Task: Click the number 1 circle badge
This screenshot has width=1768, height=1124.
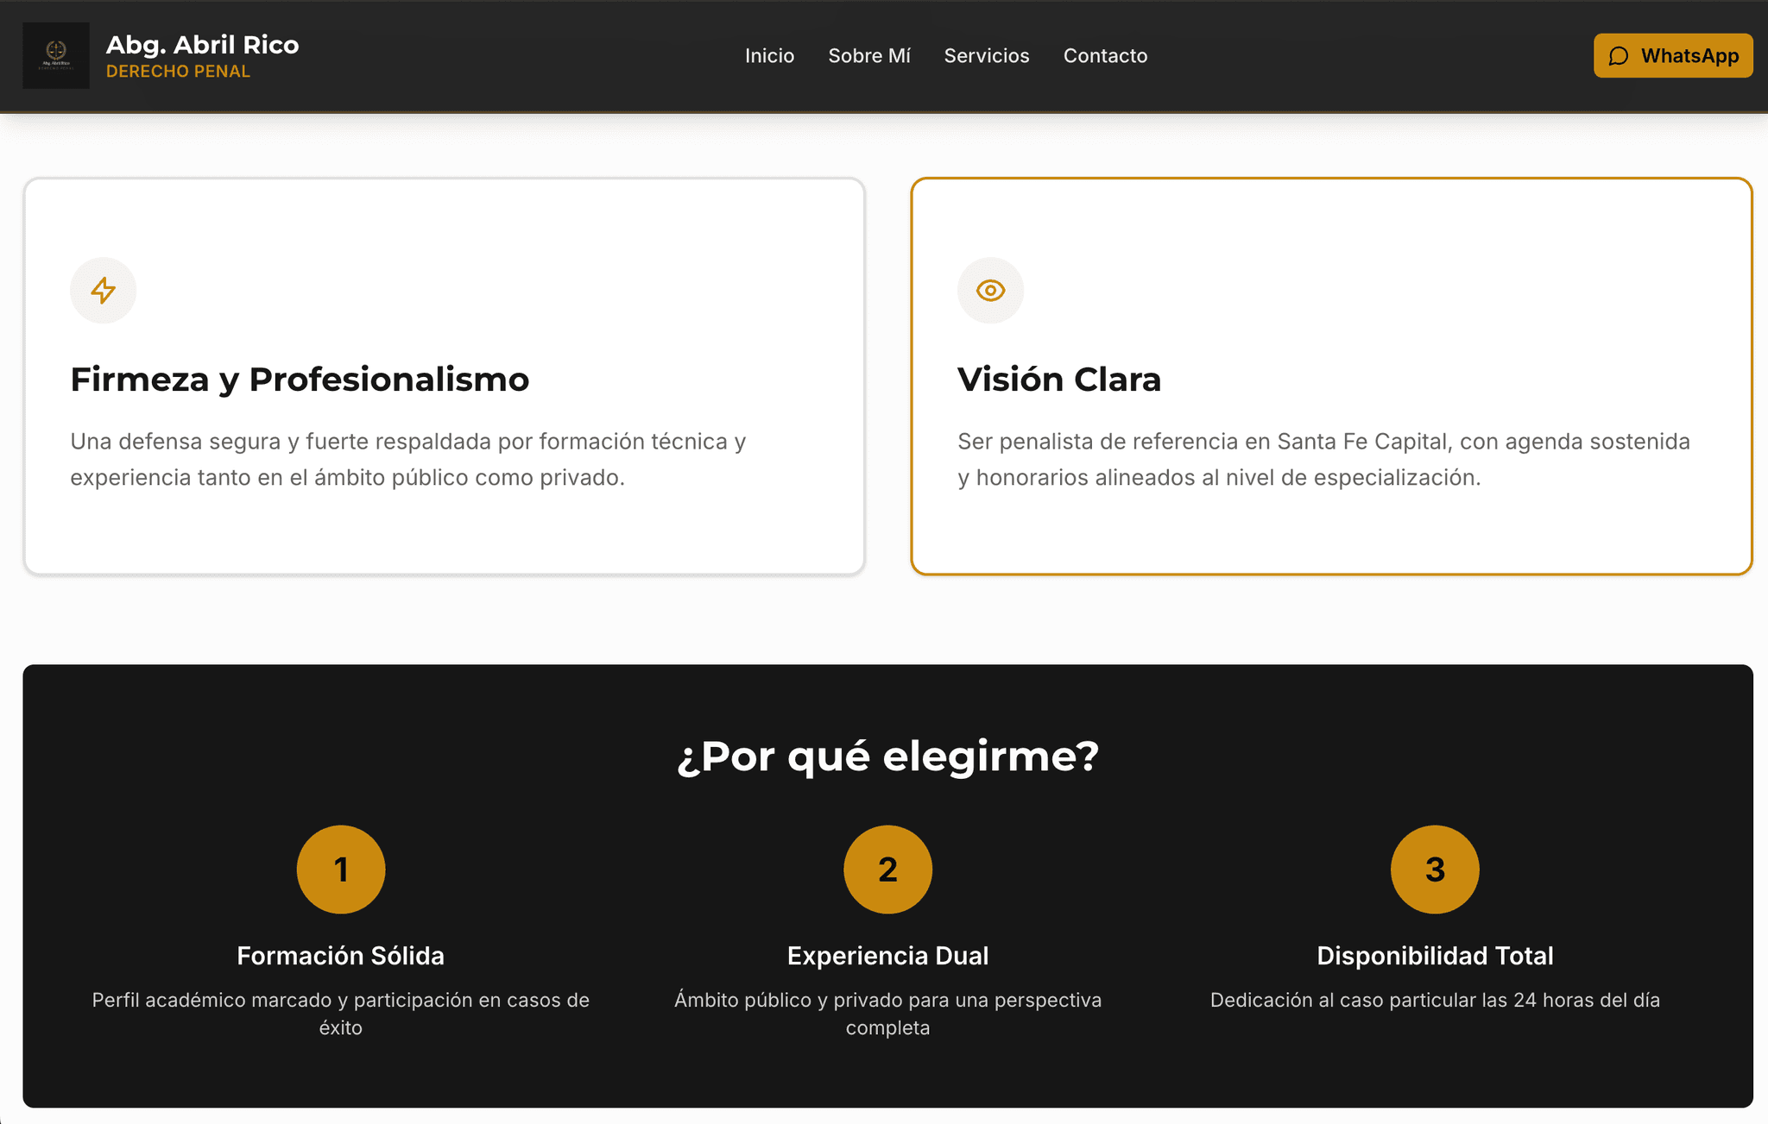Action: click(341, 870)
